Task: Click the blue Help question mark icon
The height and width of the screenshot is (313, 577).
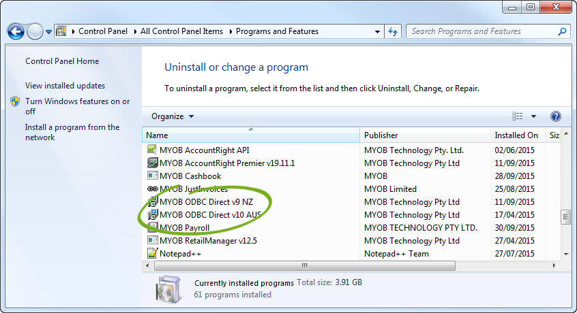Action: (556, 116)
